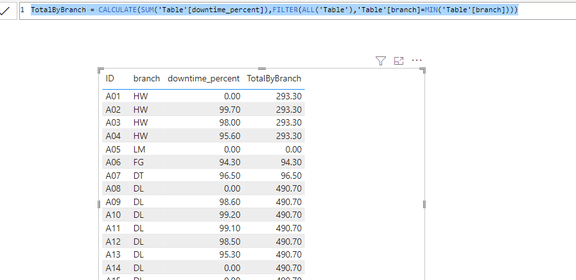The image size is (576, 280).
Task: Click the 490.70 total in row A08
Action: 289,189
